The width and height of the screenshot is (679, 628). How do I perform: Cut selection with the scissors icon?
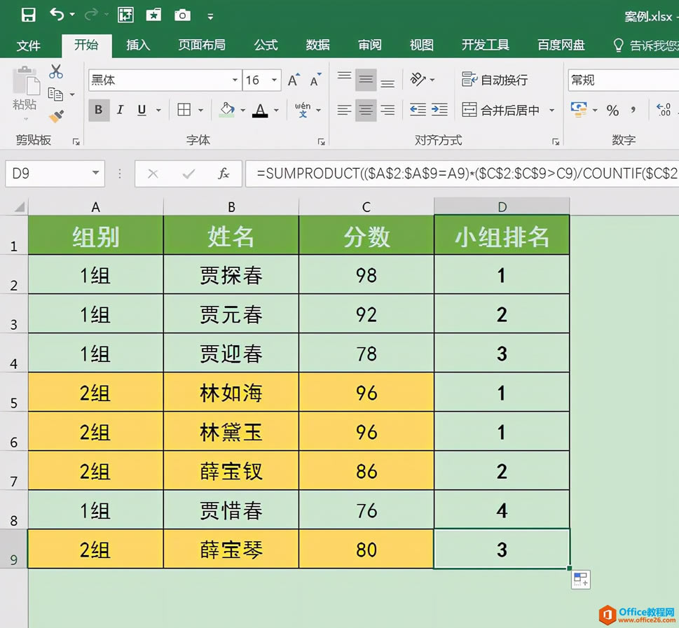(56, 71)
